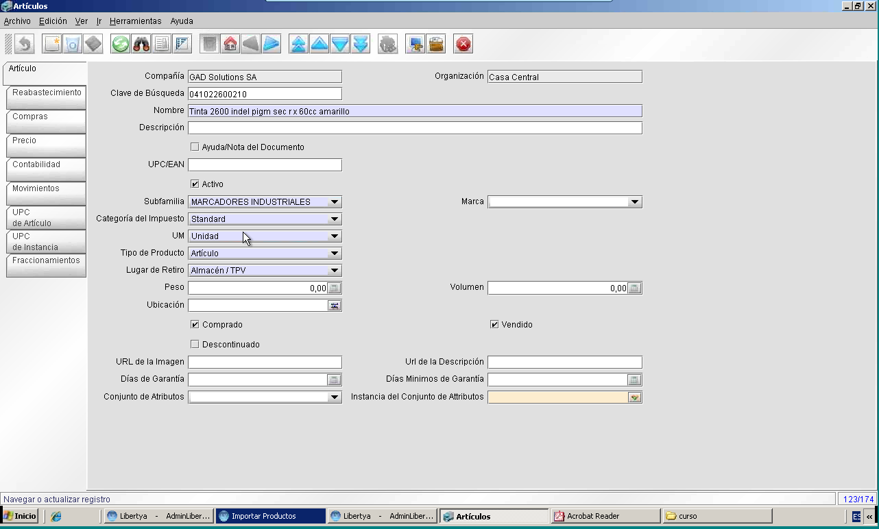Click the 123/174 record counter in the status bar
This screenshot has height=529, width=879.
click(858, 500)
